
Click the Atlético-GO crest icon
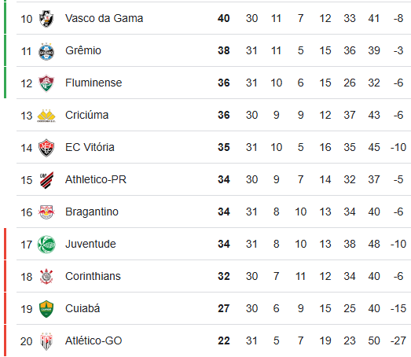point(46,341)
